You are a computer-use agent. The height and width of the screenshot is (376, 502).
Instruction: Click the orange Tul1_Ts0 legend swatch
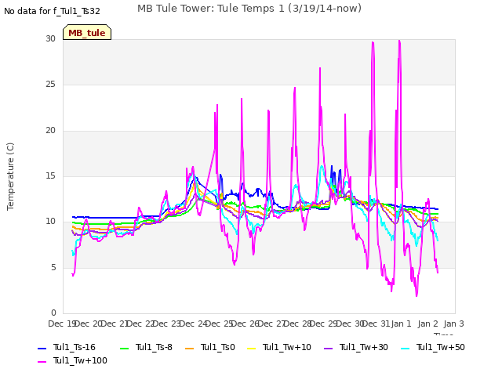click(190, 348)
